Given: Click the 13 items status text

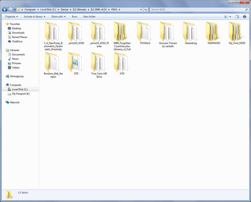Looking at the screenshot, I should click(23, 193).
